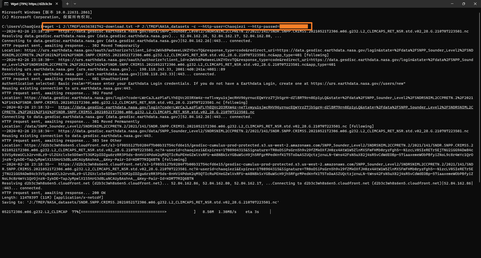Click the blinking cursor after the progress line
This screenshot has height=258, width=481.
tap(270, 212)
